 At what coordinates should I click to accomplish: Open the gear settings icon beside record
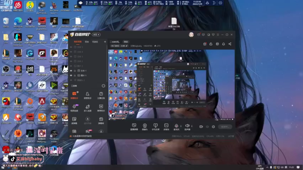coord(213,127)
